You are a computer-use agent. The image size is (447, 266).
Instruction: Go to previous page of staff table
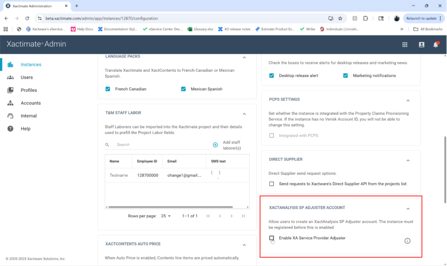(x=220, y=216)
